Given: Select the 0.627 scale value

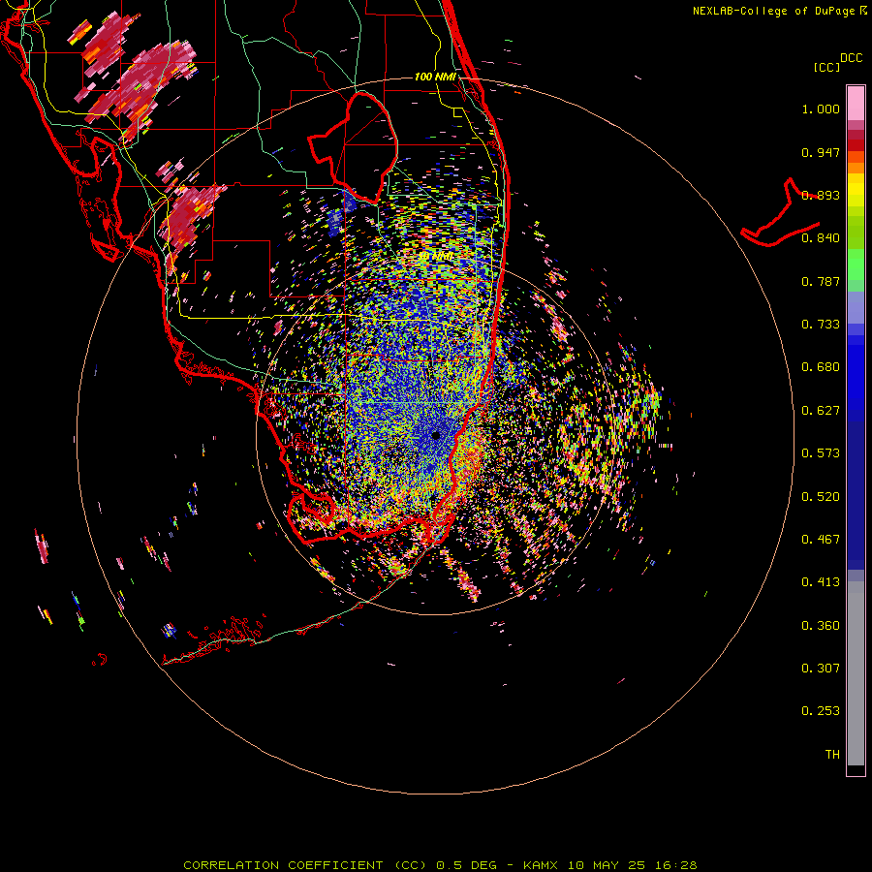Looking at the screenshot, I should [x=821, y=411].
